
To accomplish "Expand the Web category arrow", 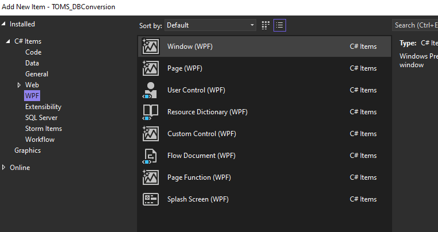I will coord(19,85).
